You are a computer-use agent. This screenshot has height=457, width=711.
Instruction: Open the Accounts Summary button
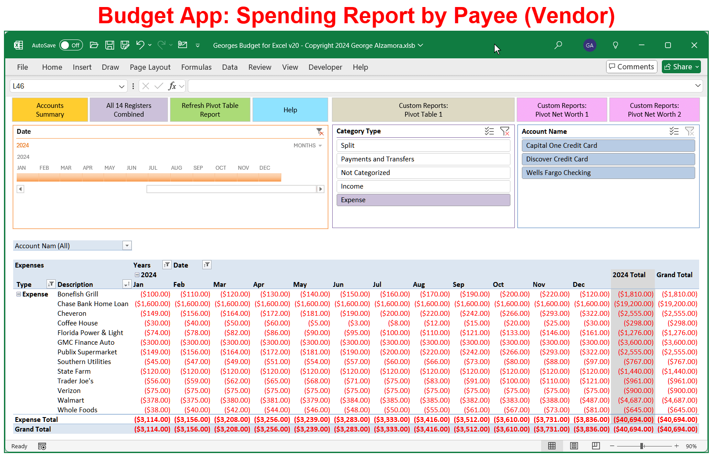(x=50, y=110)
